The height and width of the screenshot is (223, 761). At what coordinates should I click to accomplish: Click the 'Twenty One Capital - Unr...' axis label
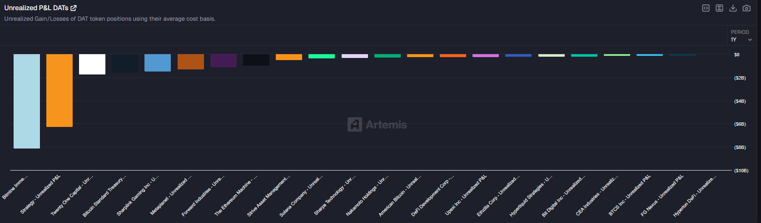point(72,195)
